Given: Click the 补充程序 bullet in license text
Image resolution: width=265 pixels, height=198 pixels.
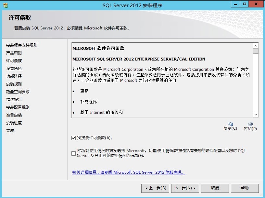Looking at the screenshot, I should coord(89,102).
